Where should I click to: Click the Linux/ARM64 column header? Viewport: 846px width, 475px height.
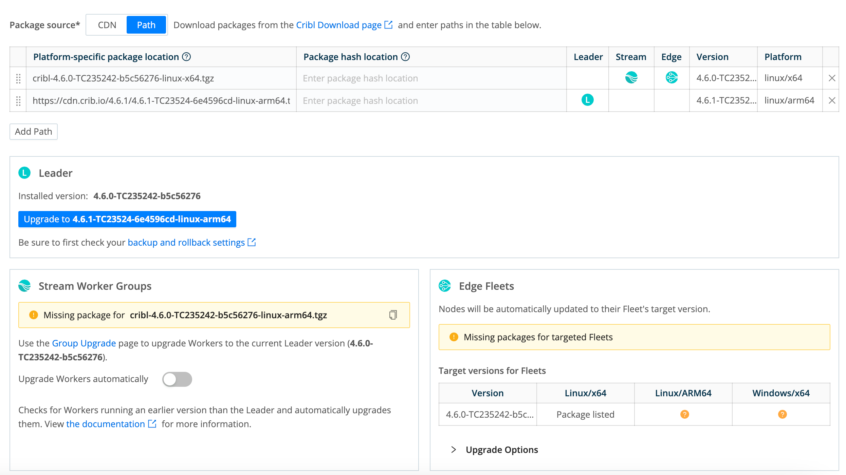(683, 393)
